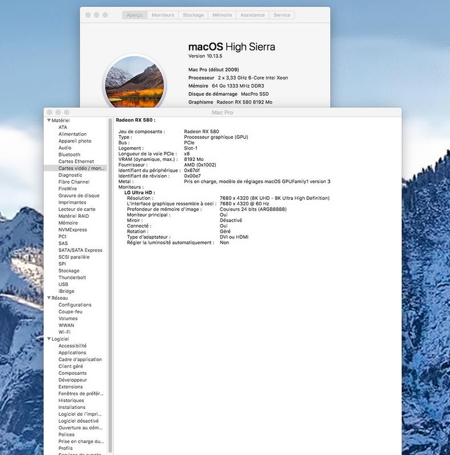Select Gravure de disque entry
The width and height of the screenshot is (450, 455).
pos(79,196)
